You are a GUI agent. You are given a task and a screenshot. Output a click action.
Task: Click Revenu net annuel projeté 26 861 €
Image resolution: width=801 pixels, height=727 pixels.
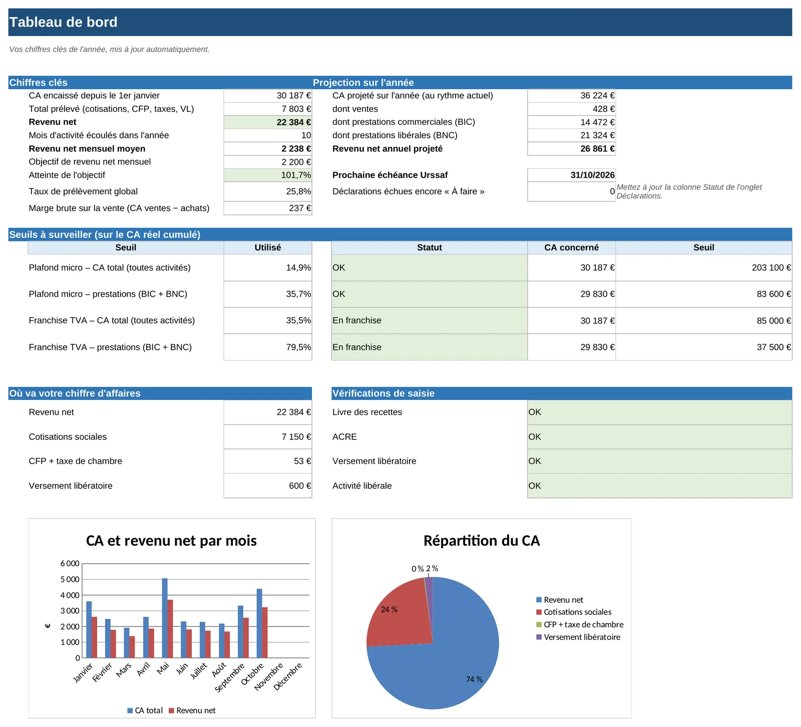coord(571,149)
